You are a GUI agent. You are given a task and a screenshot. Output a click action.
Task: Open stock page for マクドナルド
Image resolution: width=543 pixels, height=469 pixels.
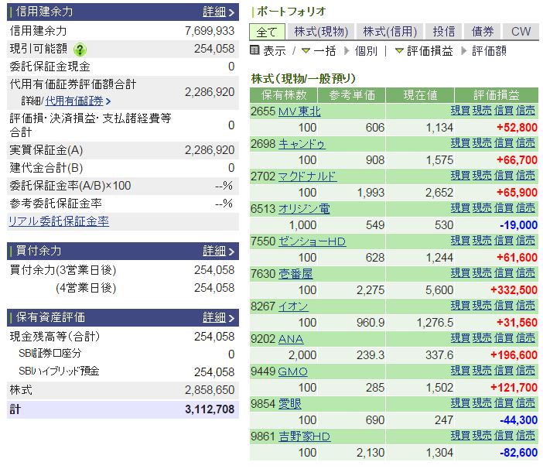point(307,176)
